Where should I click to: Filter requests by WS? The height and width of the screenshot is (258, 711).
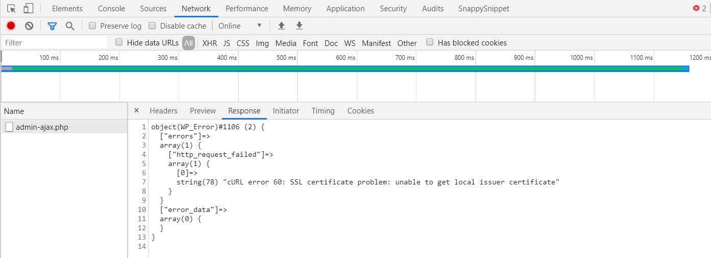pyautogui.click(x=350, y=43)
